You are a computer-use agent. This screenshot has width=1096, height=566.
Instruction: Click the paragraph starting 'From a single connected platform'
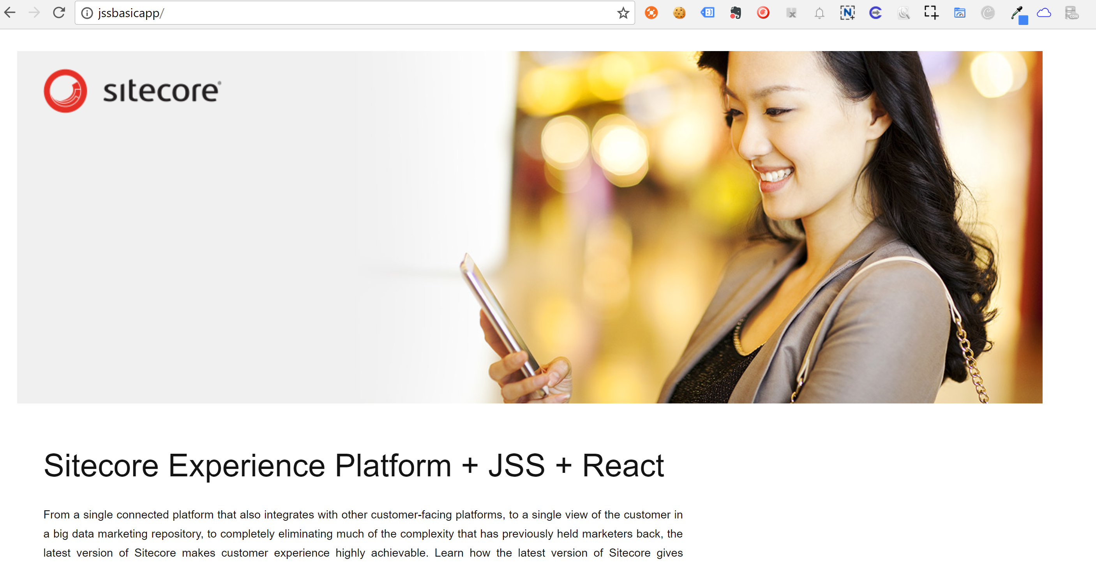363,534
